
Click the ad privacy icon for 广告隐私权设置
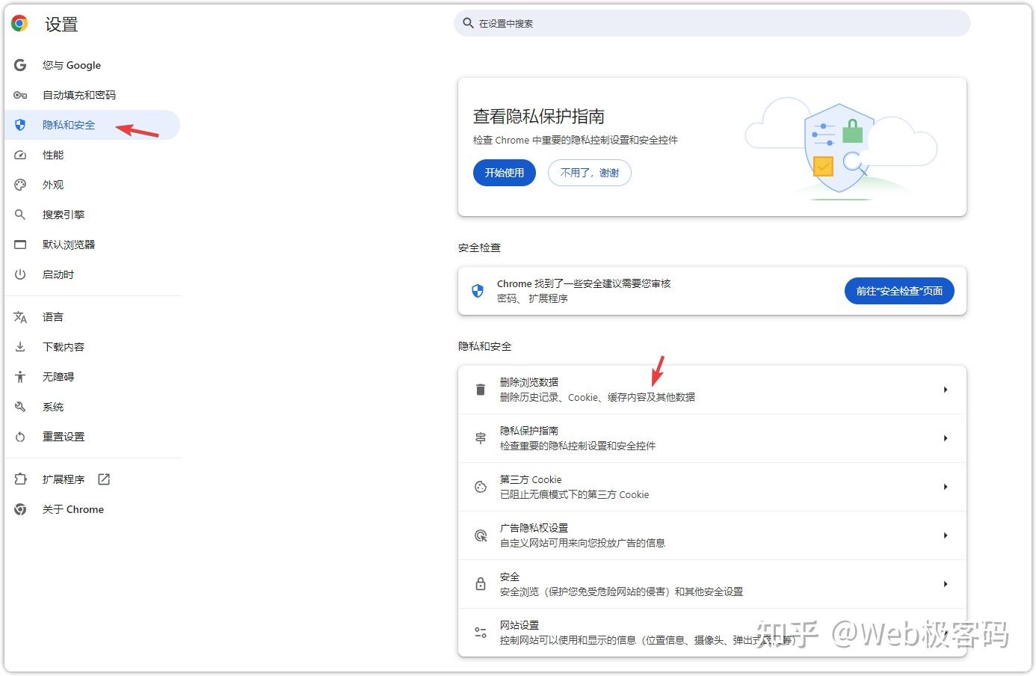481,535
